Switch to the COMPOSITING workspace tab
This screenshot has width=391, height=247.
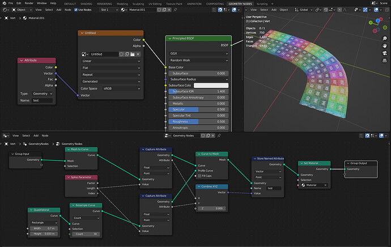coord(215,4)
